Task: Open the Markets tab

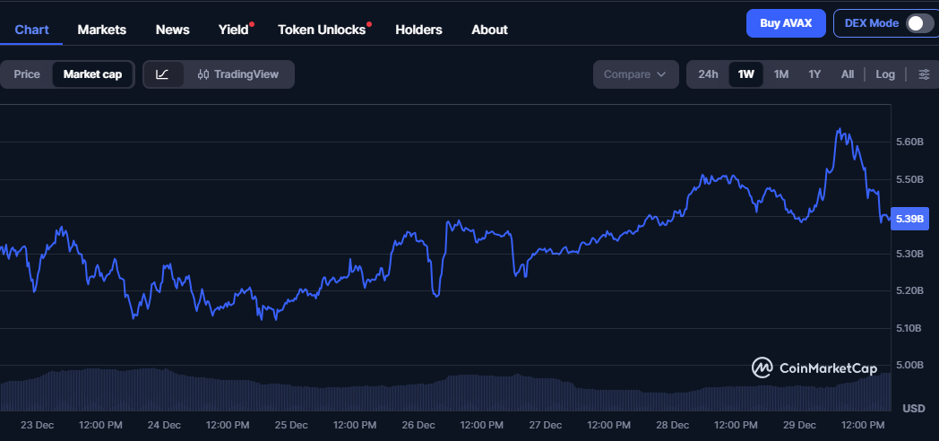Action: (x=102, y=30)
